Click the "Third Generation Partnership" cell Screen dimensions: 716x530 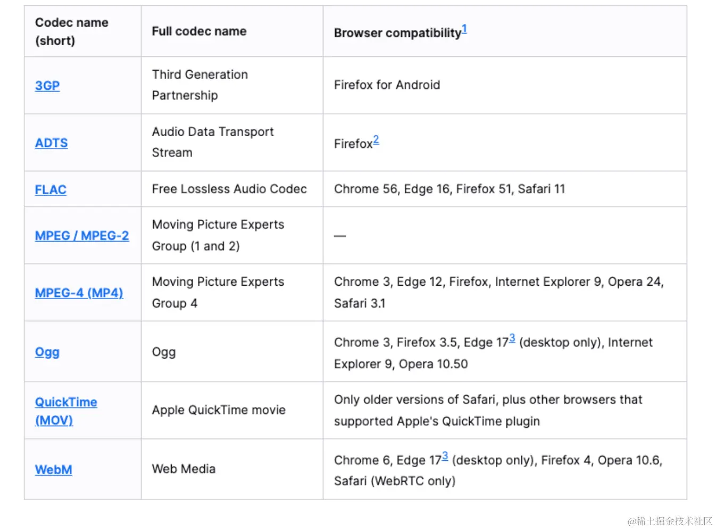[199, 85]
